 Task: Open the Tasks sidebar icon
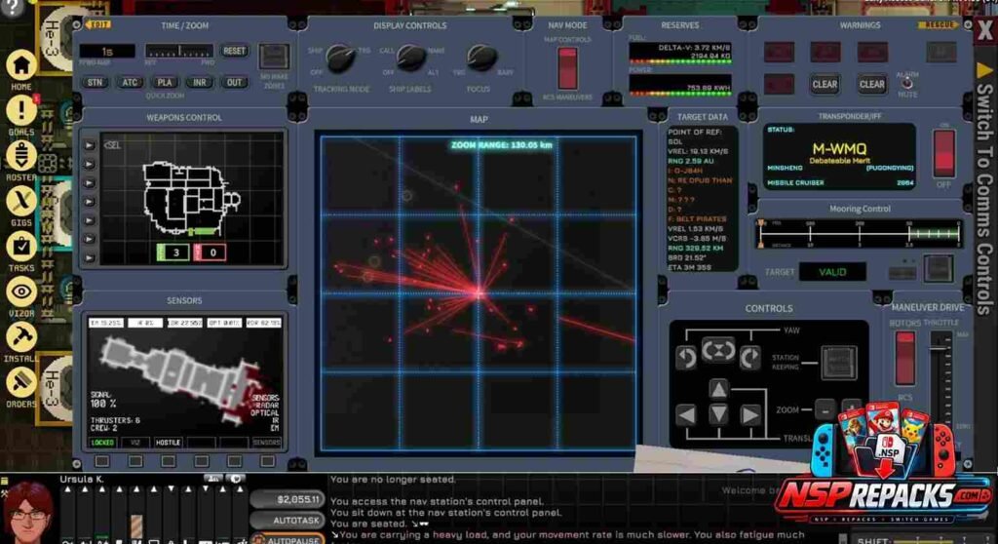click(x=21, y=247)
